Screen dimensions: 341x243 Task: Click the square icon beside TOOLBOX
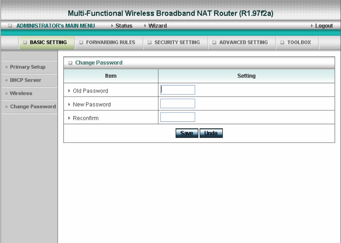point(282,42)
